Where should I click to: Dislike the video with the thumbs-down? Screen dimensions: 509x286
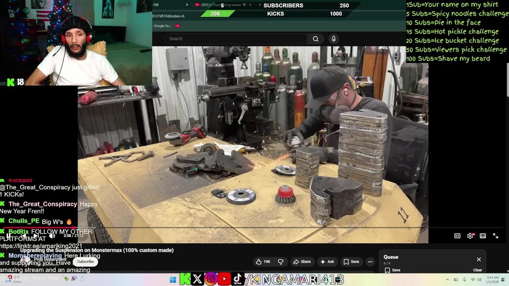tap(281, 262)
